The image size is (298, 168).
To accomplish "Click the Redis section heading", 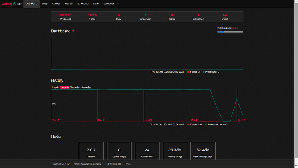I will tap(56, 136).
